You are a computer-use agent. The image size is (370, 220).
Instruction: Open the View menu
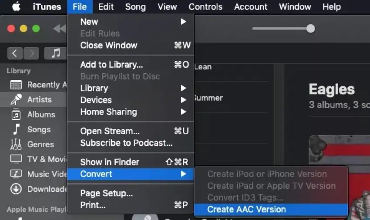[x=167, y=7]
